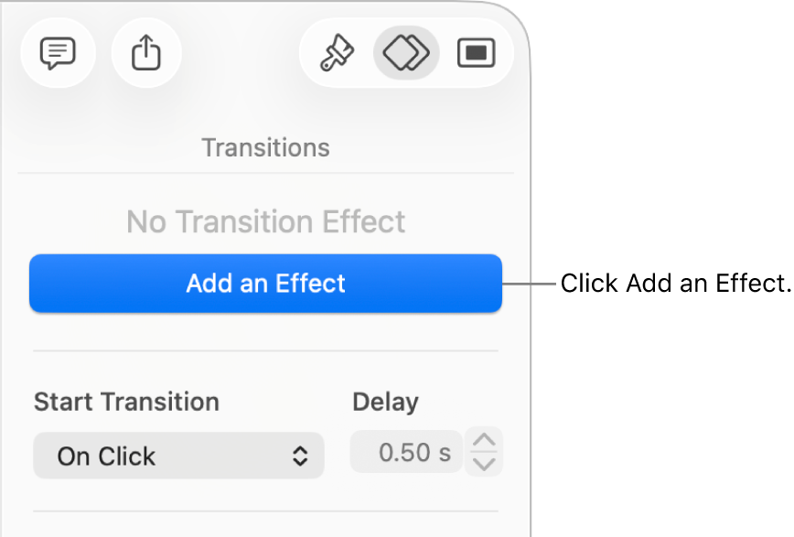Select the rightmost icon in the inspector group
The width and height of the screenshot is (794, 537).
tap(476, 53)
